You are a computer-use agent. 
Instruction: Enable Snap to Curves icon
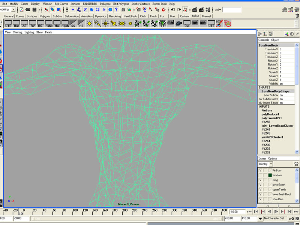(145, 10)
